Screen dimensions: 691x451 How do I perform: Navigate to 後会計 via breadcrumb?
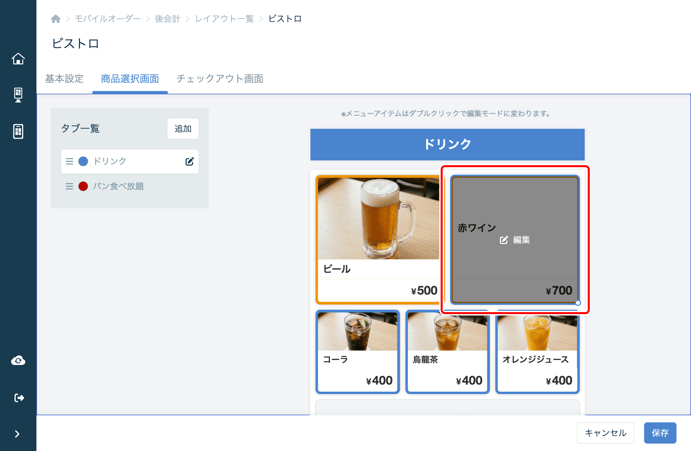(167, 19)
